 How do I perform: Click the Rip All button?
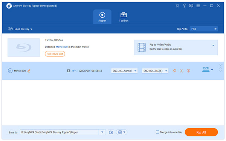click(x=201, y=132)
